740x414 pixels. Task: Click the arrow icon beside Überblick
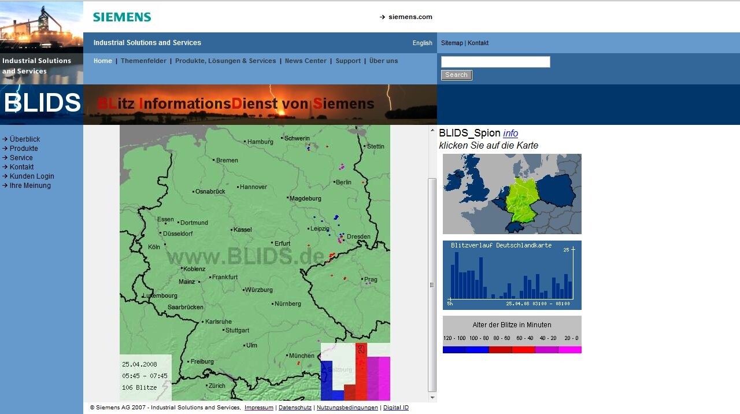click(x=5, y=139)
